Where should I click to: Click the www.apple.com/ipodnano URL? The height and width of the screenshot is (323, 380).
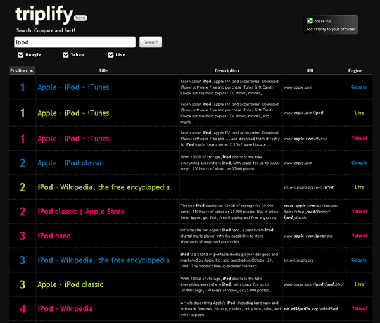308,236
